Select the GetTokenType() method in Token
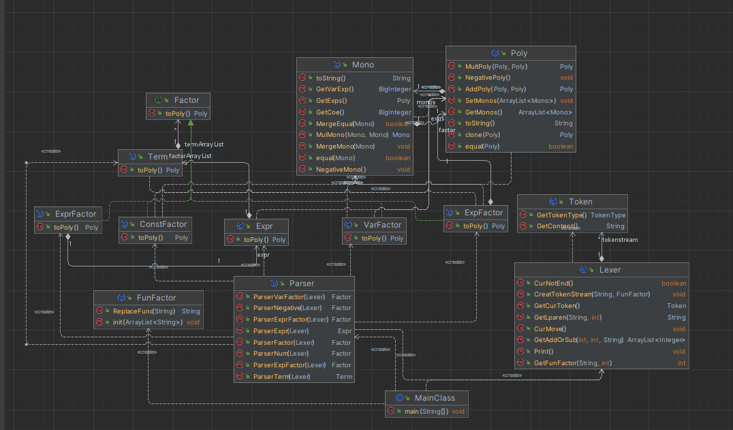The width and height of the screenshot is (733, 430). click(573, 215)
